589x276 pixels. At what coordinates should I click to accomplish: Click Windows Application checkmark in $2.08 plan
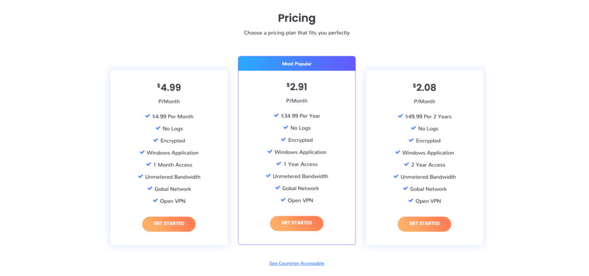[x=397, y=153]
